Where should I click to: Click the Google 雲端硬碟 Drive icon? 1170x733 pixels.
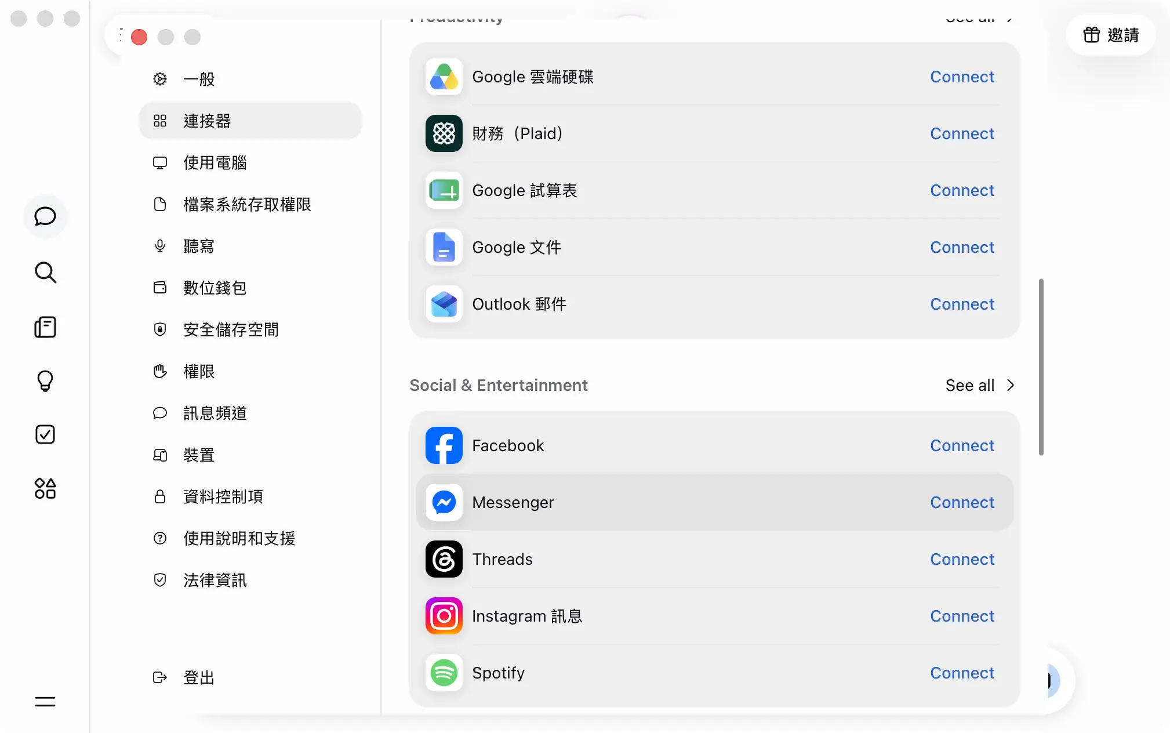pyautogui.click(x=444, y=77)
